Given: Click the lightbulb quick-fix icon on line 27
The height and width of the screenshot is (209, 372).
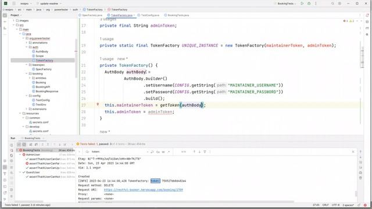Looking at the screenshot, I should tap(98, 105).
